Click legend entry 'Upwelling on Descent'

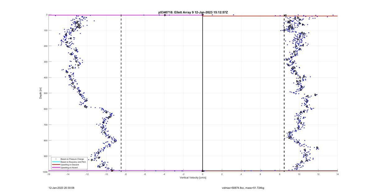coord(70,165)
